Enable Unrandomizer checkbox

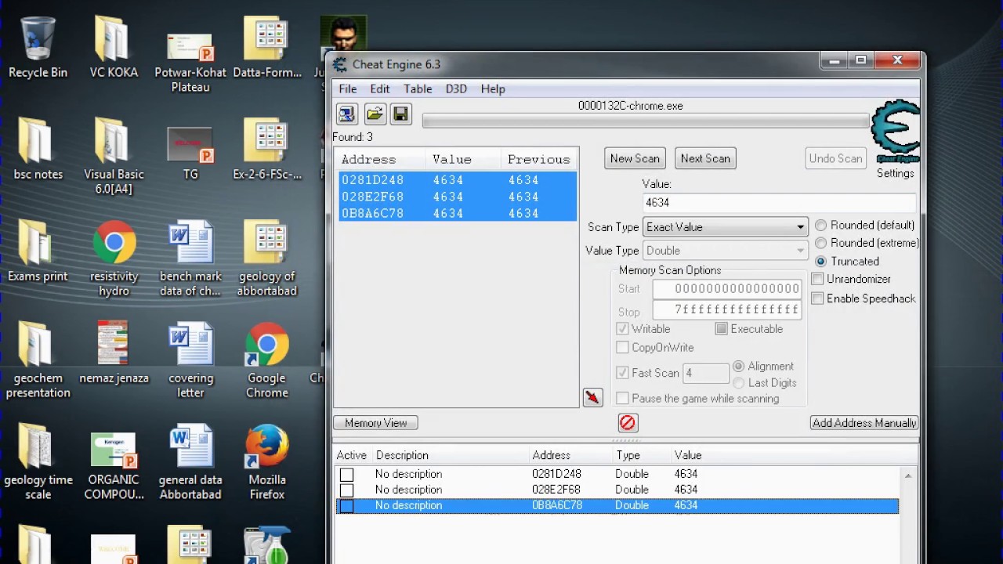coord(817,279)
